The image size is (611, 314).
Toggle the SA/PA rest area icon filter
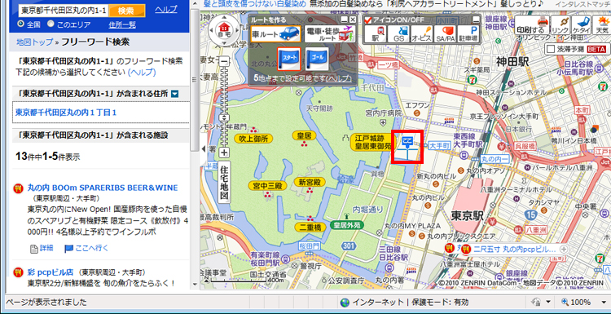[446, 34]
